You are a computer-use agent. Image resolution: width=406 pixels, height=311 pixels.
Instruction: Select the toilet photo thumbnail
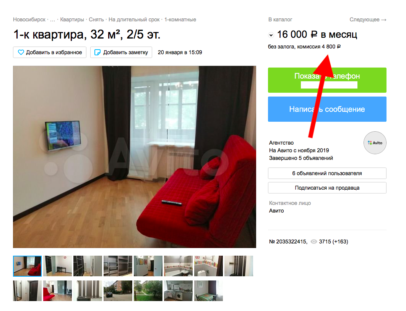(208, 266)
